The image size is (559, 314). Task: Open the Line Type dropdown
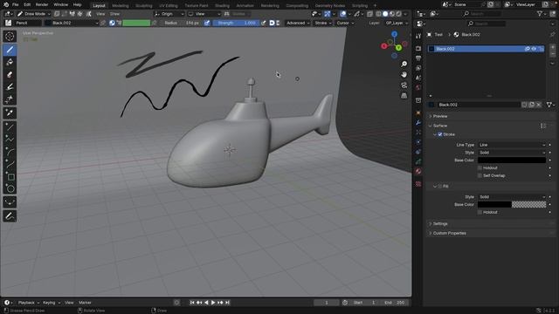512,145
